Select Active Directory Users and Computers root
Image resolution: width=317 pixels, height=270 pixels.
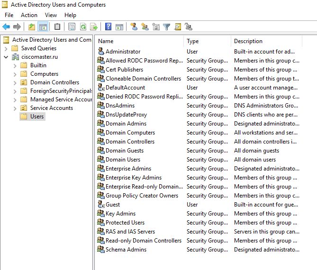tap(52, 40)
